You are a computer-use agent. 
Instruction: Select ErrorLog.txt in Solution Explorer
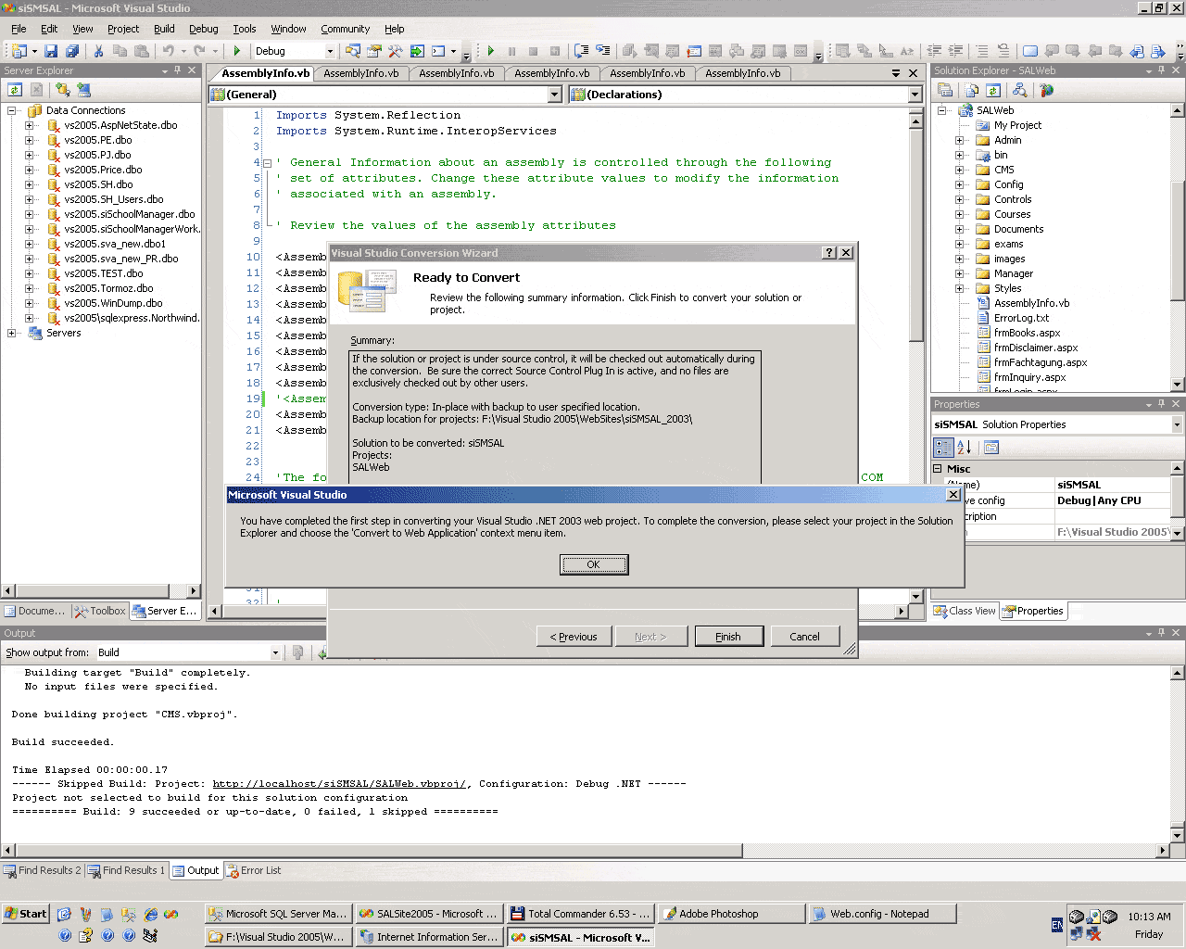(1021, 318)
